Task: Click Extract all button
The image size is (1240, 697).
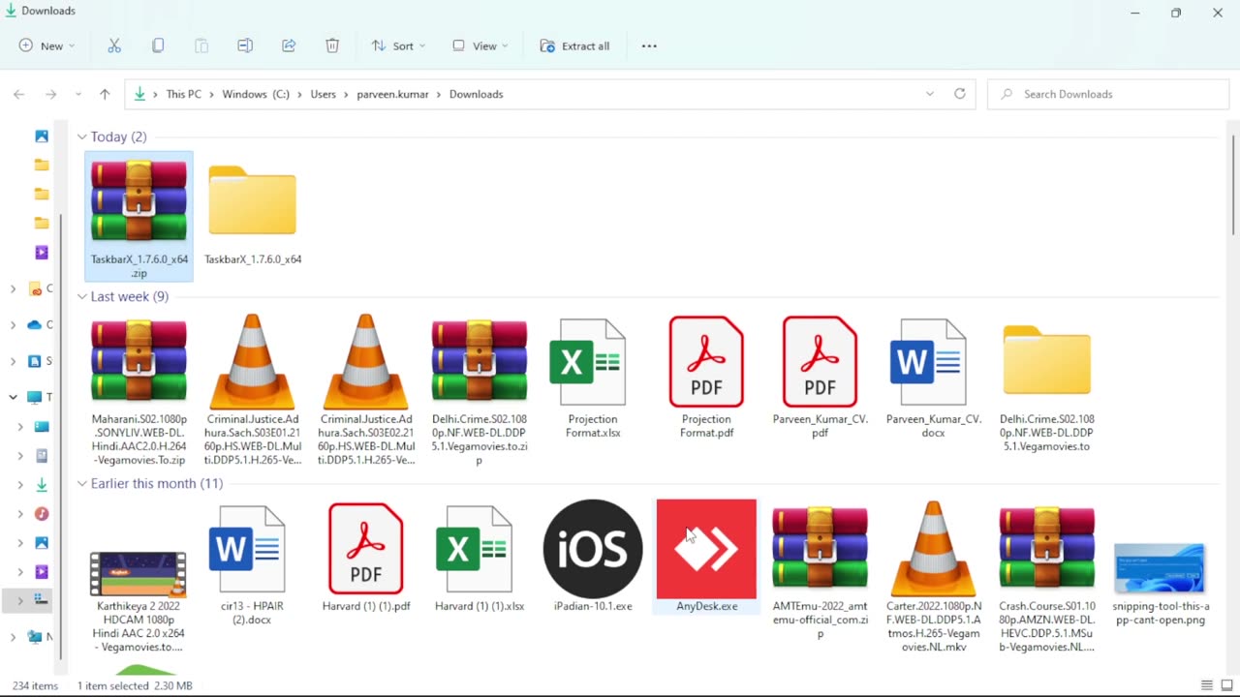Action: click(x=574, y=45)
